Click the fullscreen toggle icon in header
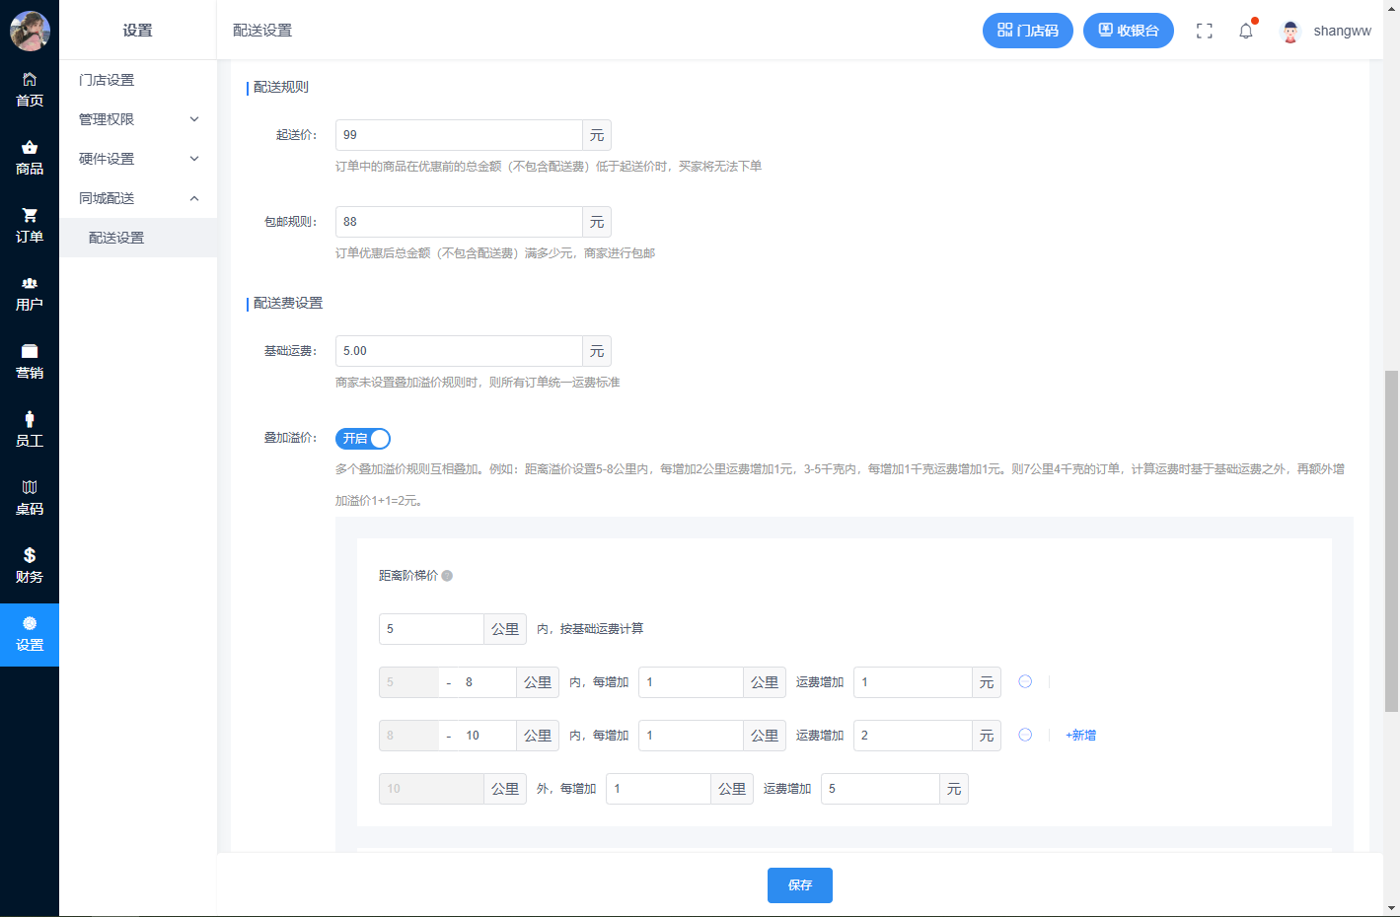 tap(1204, 31)
